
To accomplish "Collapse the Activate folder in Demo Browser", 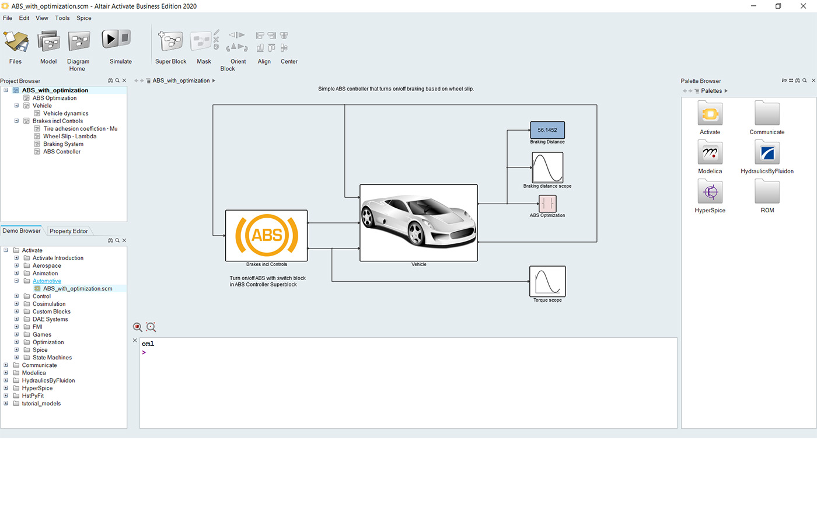I will [6, 250].
